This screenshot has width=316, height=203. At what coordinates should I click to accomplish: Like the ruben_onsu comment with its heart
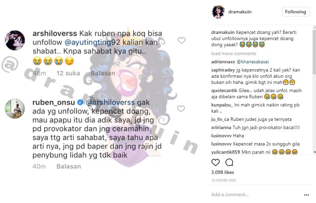point(181,109)
